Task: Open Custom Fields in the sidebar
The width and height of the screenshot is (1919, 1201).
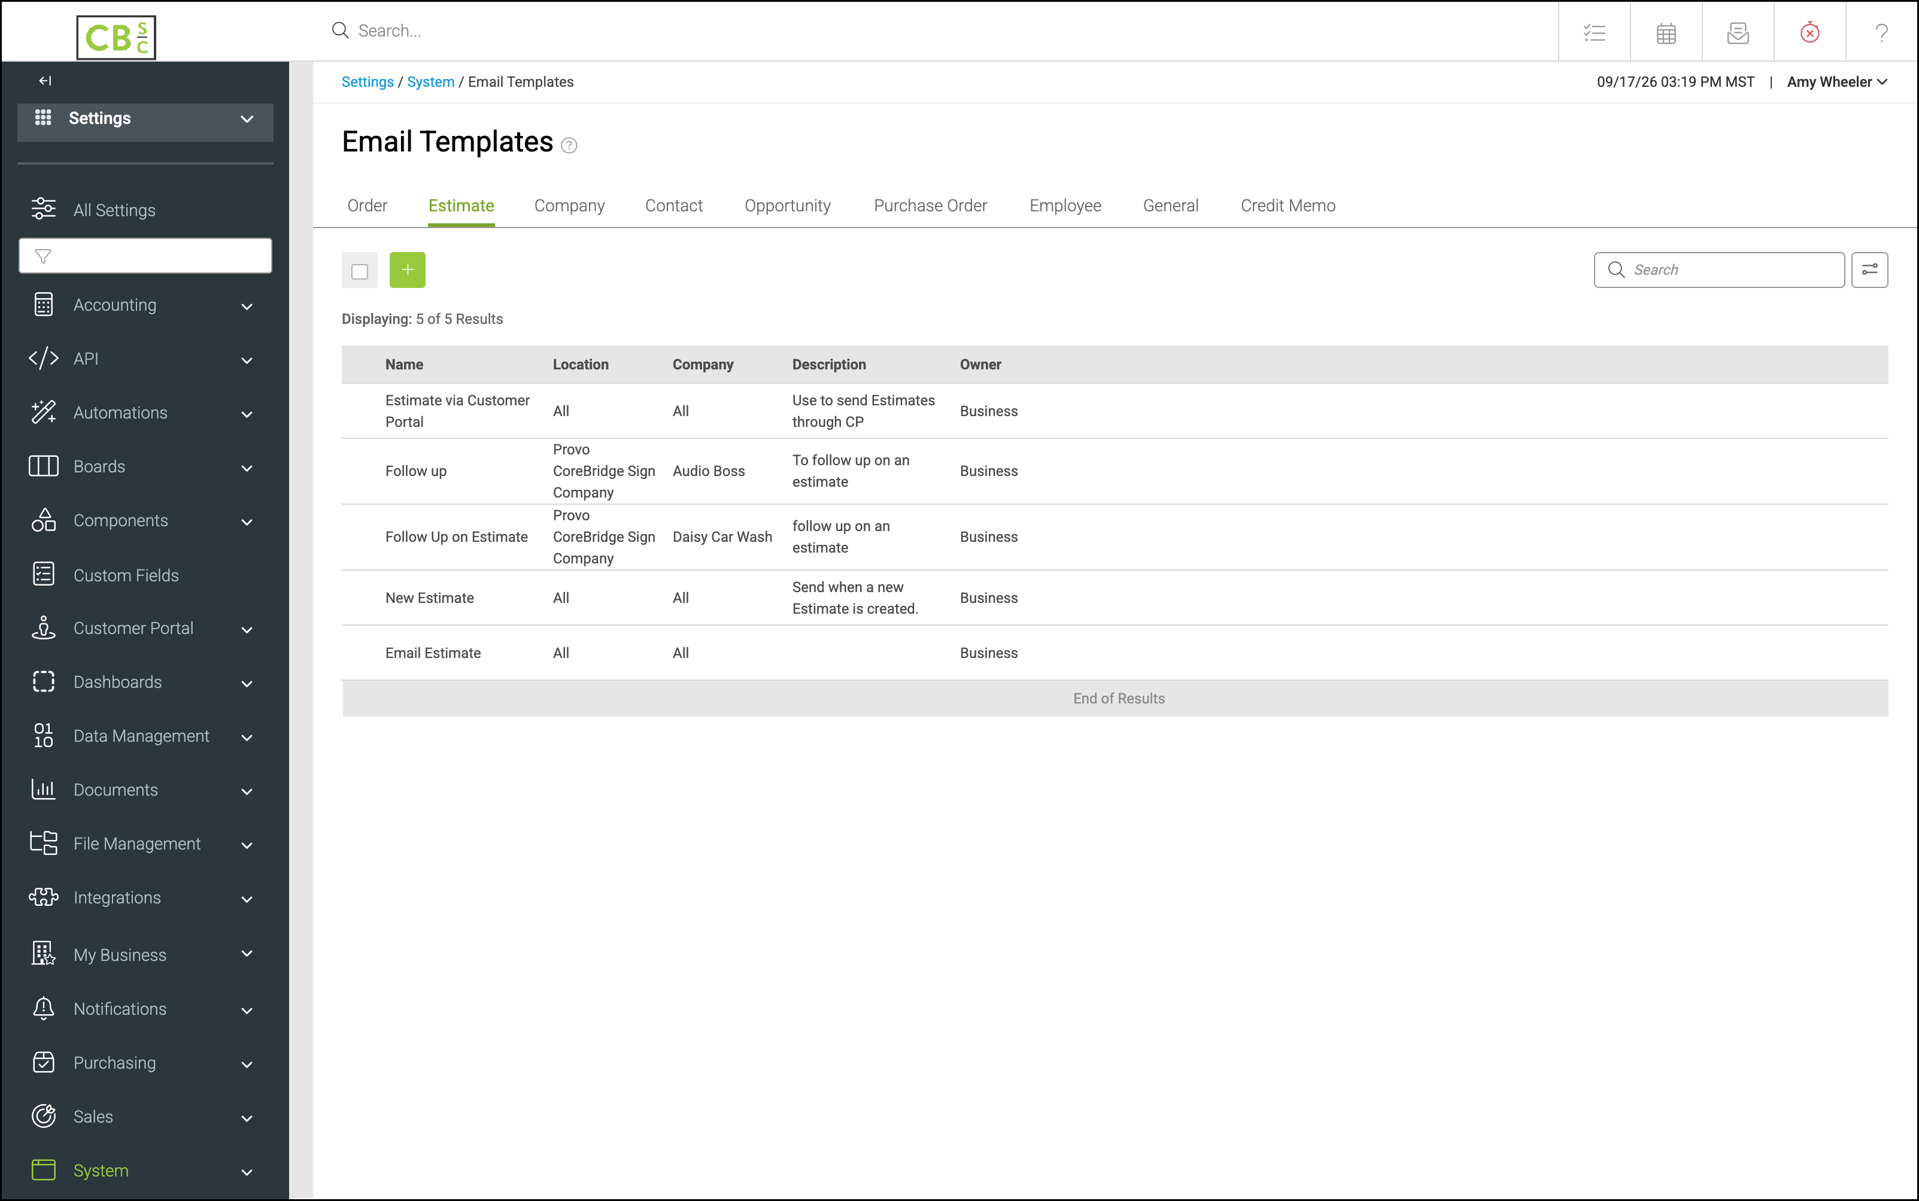Action: click(126, 575)
